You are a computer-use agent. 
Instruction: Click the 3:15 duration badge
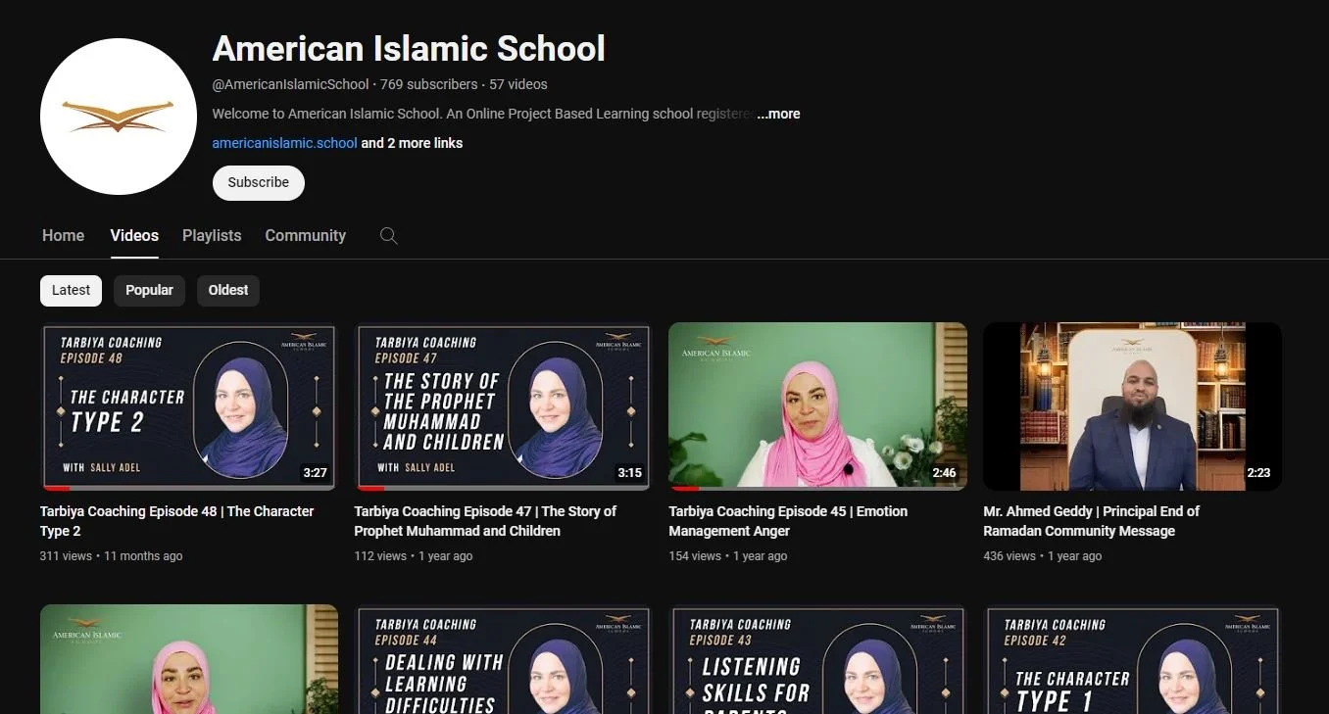629,473
